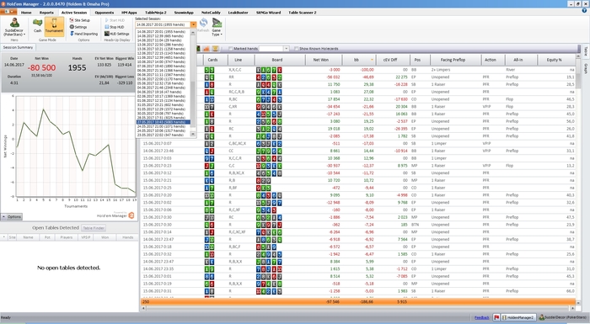Sort by the Facing Preflop column header
590x324 pixels.
click(453, 60)
